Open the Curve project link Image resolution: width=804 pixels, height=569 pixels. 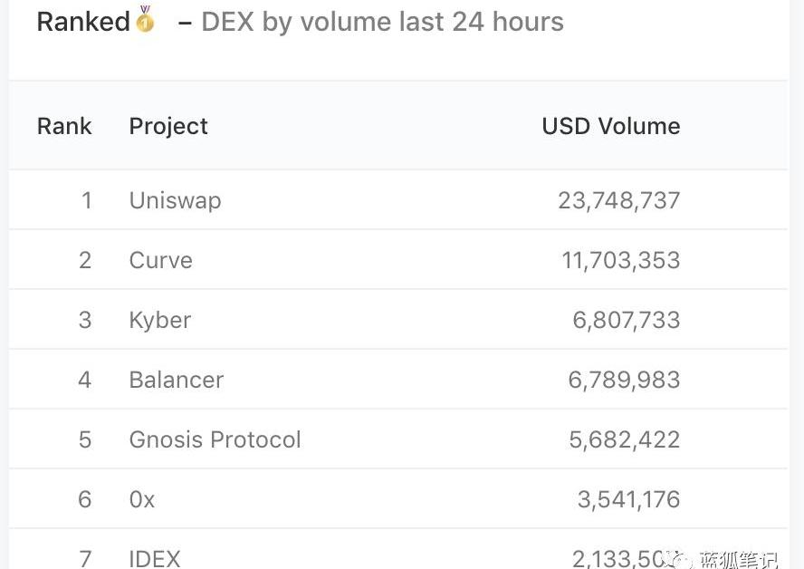pyautogui.click(x=160, y=260)
